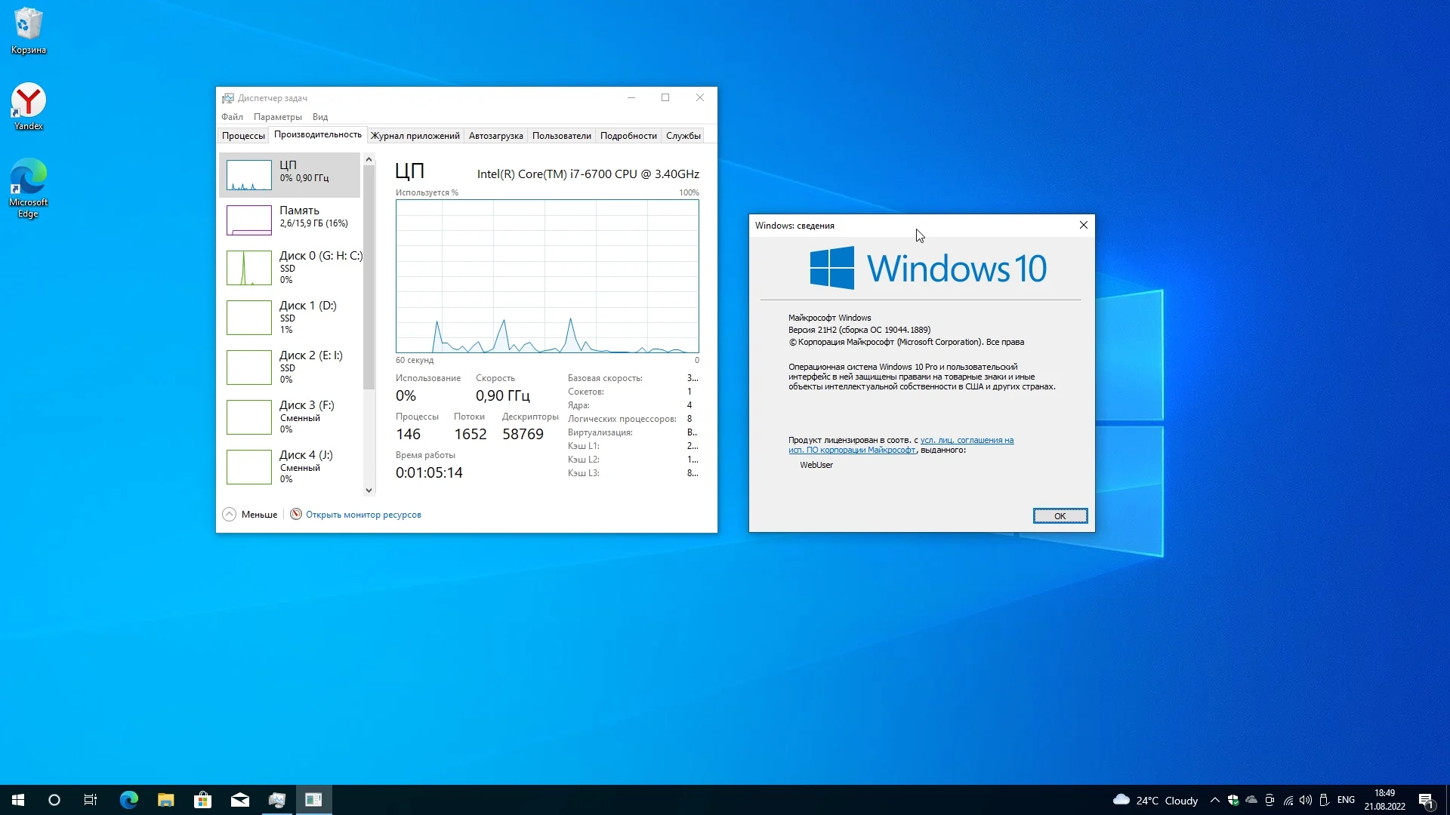This screenshot has height=815, width=1450.
Task: Open File Explorer from taskbar
Action: [x=165, y=800]
